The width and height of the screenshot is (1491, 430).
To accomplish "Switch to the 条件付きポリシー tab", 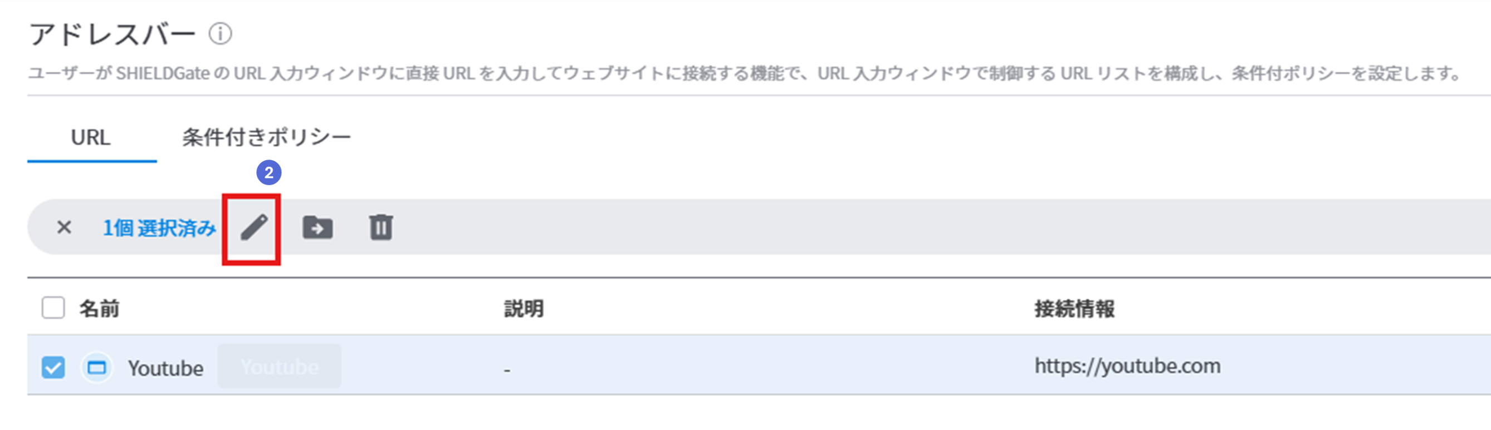I will (267, 137).
